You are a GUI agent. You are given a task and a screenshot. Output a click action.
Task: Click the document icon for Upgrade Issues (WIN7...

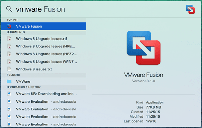[x=9, y=61]
